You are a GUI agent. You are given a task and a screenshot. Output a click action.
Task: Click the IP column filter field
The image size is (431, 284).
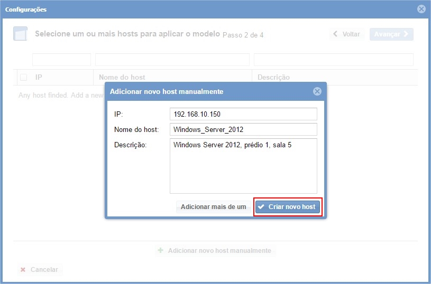61,60
